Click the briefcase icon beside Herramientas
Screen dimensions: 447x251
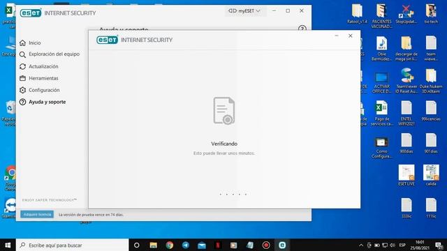pos(22,78)
